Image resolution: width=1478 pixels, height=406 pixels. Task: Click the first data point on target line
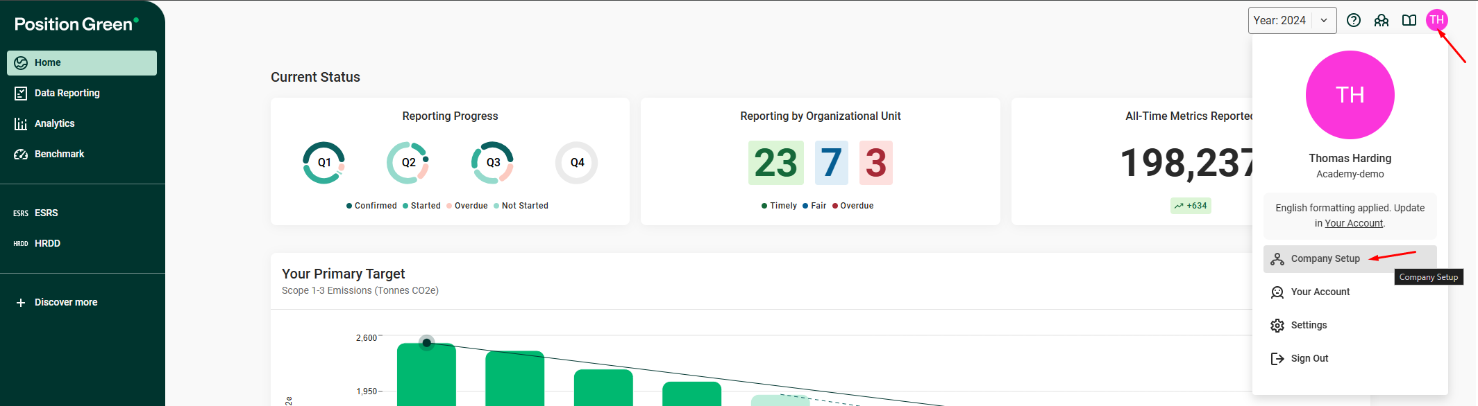coord(427,342)
